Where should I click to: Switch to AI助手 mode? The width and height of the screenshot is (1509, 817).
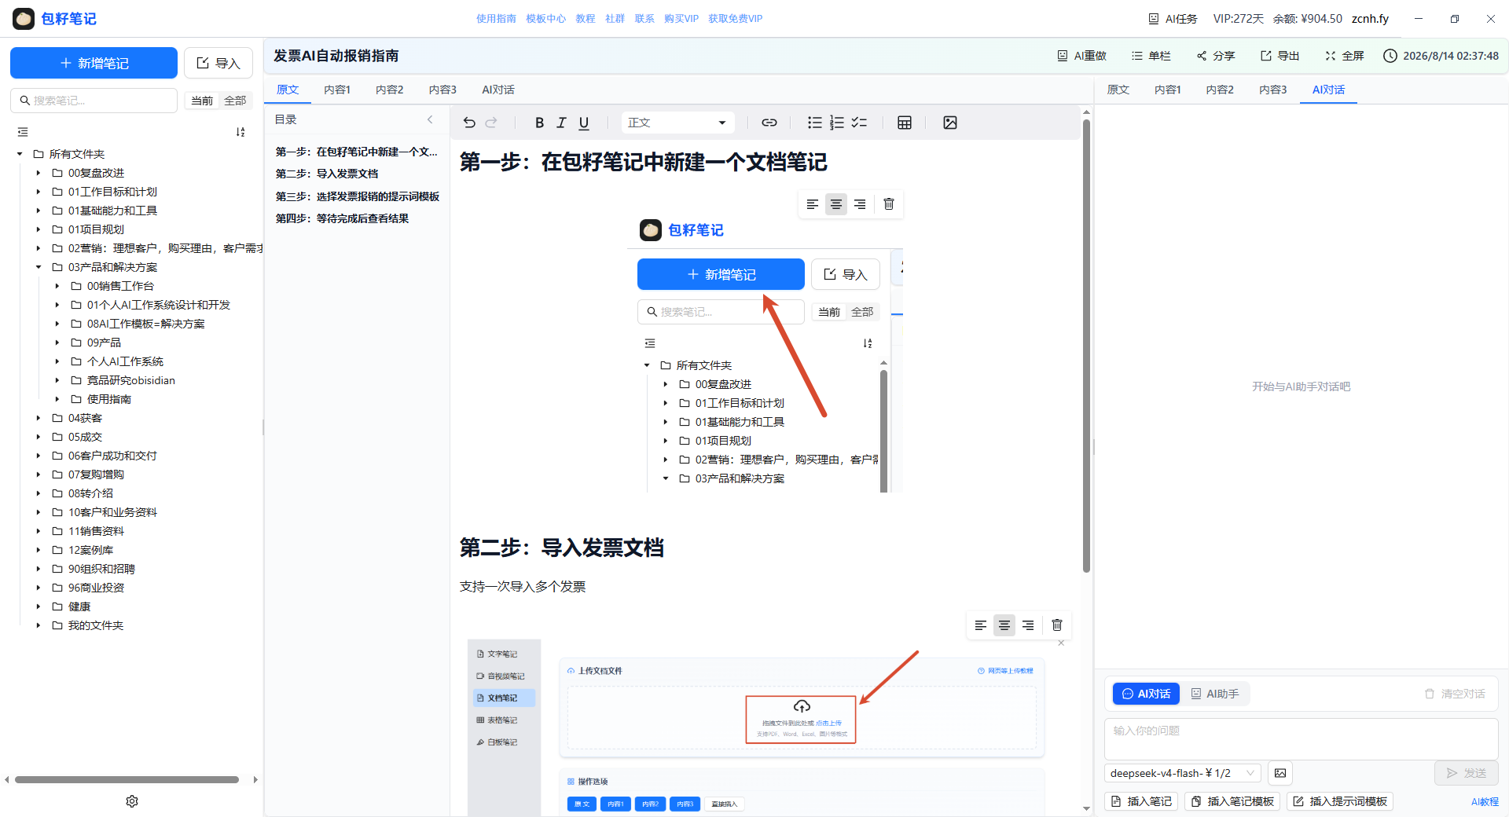click(x=1215, y=694)
